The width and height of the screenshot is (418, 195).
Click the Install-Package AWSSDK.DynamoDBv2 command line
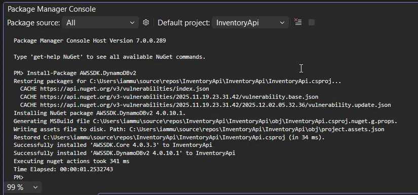click(x=75, y=73)
